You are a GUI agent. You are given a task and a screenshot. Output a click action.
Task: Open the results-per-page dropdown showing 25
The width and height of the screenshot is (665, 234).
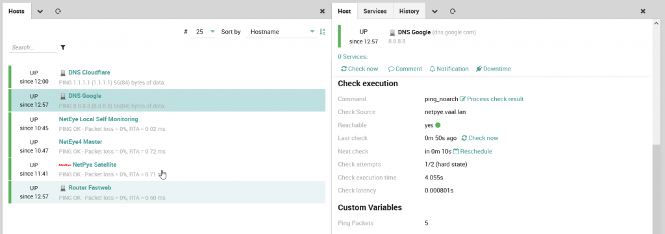[x=205, y=32]
